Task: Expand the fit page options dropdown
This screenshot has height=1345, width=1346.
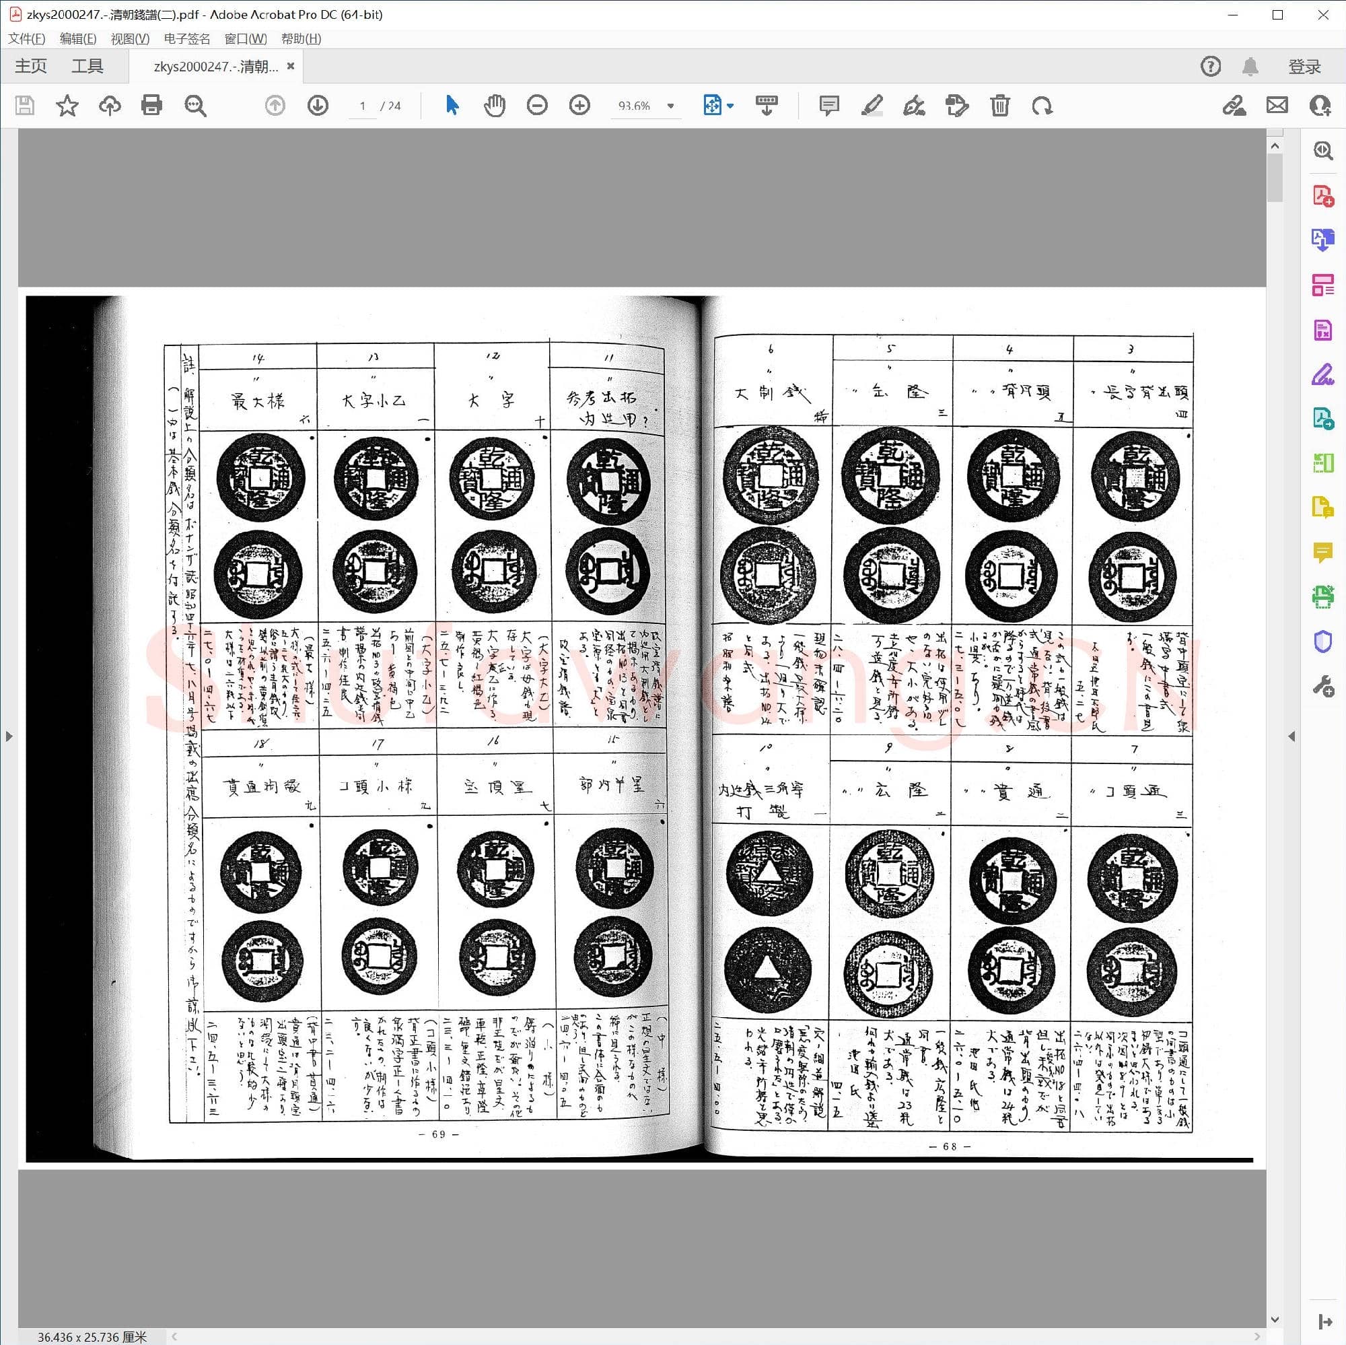Action: (x=730, y=106)
